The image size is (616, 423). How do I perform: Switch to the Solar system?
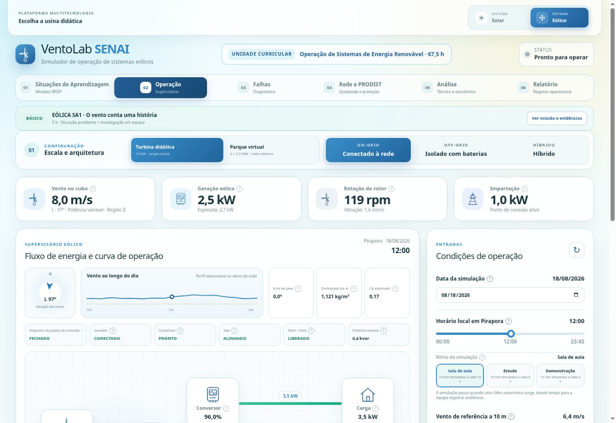click(499, 18)
